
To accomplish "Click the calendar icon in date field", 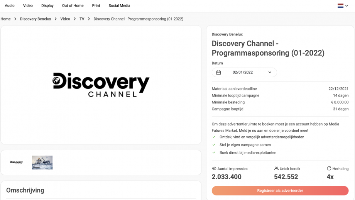I will click(218, 73).
